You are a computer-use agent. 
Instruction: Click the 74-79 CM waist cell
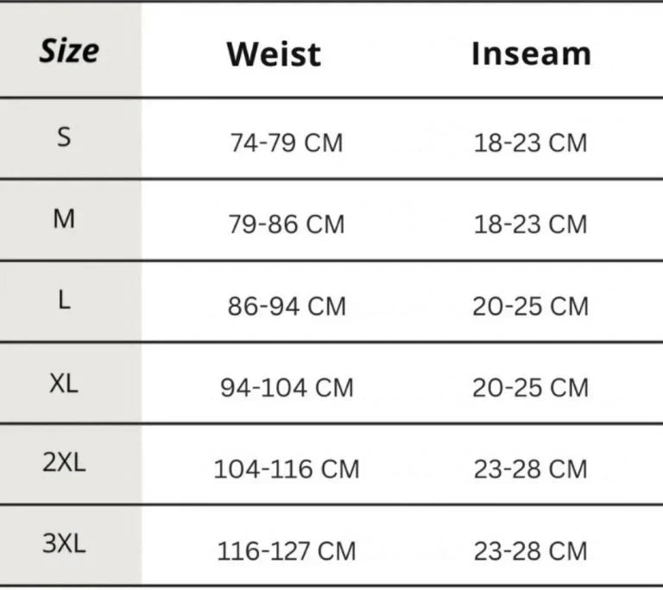pos(286,143)
